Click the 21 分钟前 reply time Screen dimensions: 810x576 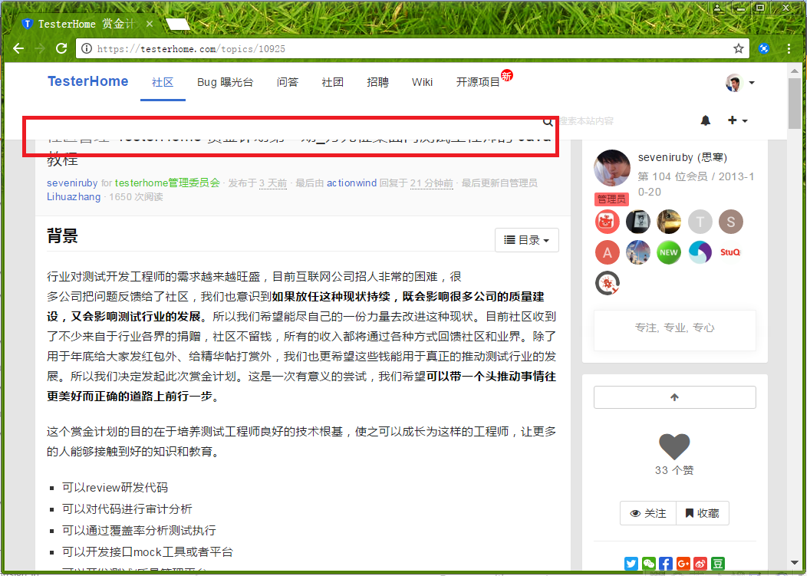pos(431,183)
